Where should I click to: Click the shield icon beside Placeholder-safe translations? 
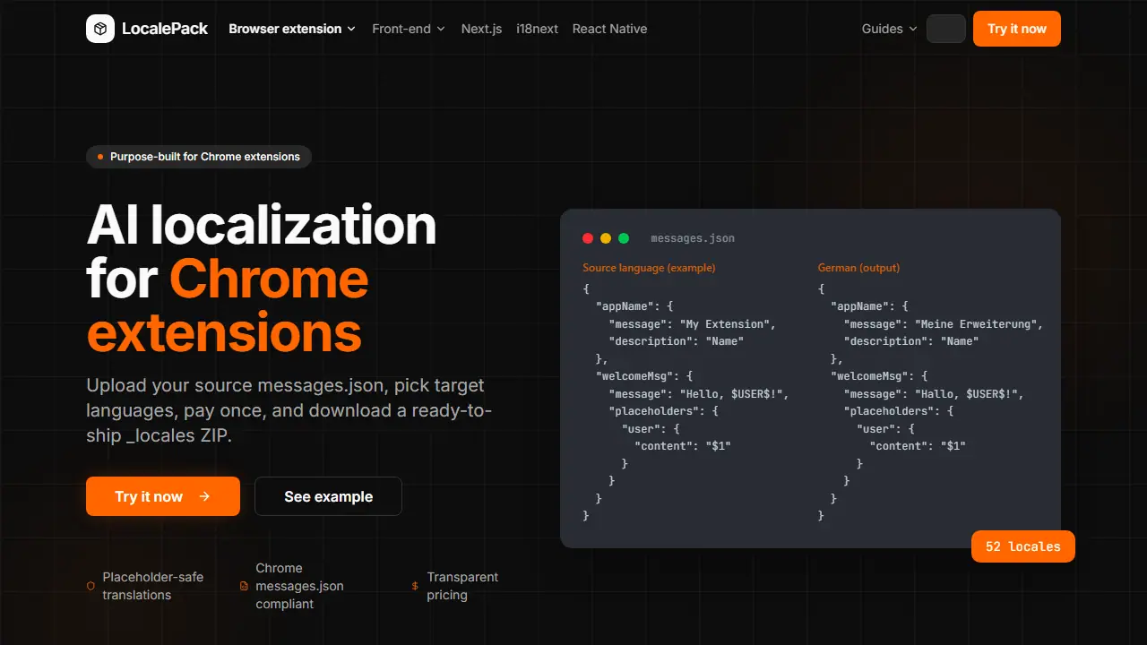(x=91, y=586)
